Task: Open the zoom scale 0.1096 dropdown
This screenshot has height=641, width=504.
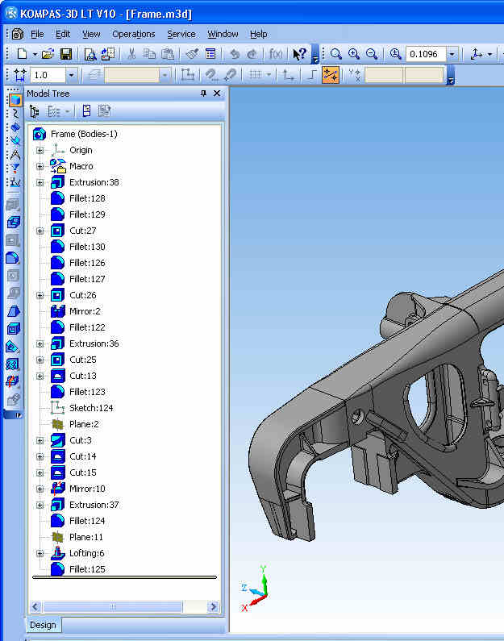Action: click(x=452, y=54)
